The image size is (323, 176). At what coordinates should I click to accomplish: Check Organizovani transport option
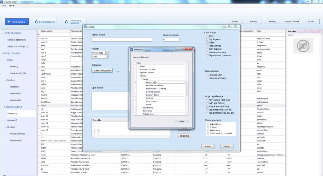point(207,55)
